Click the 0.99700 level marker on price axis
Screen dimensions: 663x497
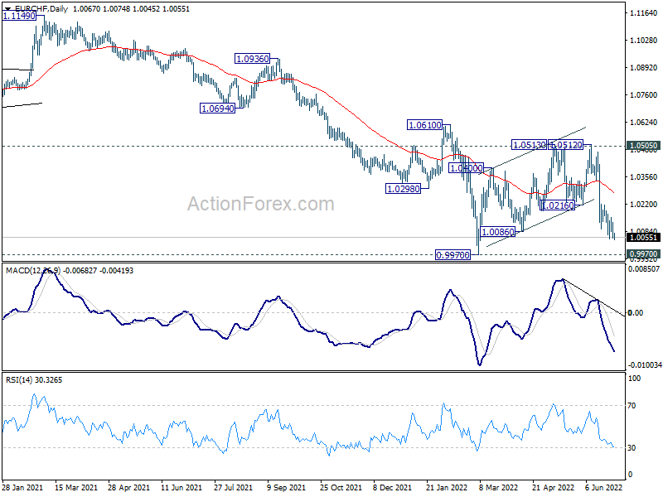coord(644,254)
